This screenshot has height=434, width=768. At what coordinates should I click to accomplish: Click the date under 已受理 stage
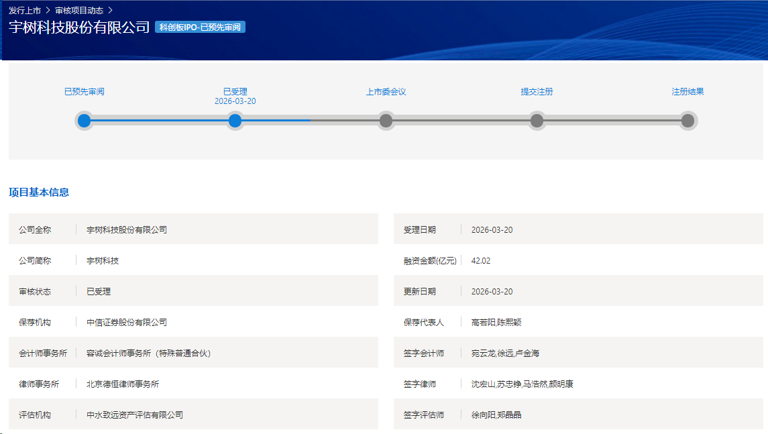pos(235,101)
